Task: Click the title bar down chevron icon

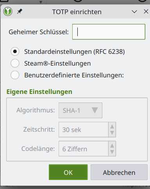Action: (134, 12)
